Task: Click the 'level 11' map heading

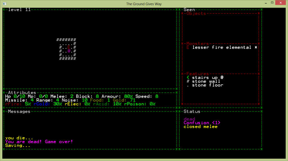Action: coord(19,10)
